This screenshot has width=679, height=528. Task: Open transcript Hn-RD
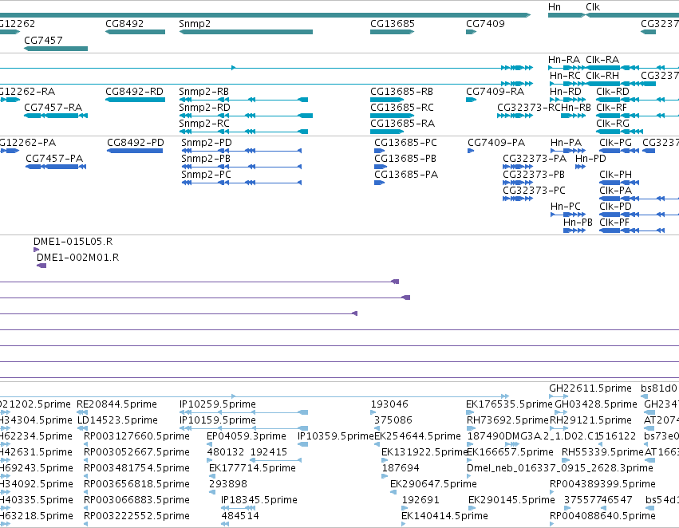coord(566,92)
